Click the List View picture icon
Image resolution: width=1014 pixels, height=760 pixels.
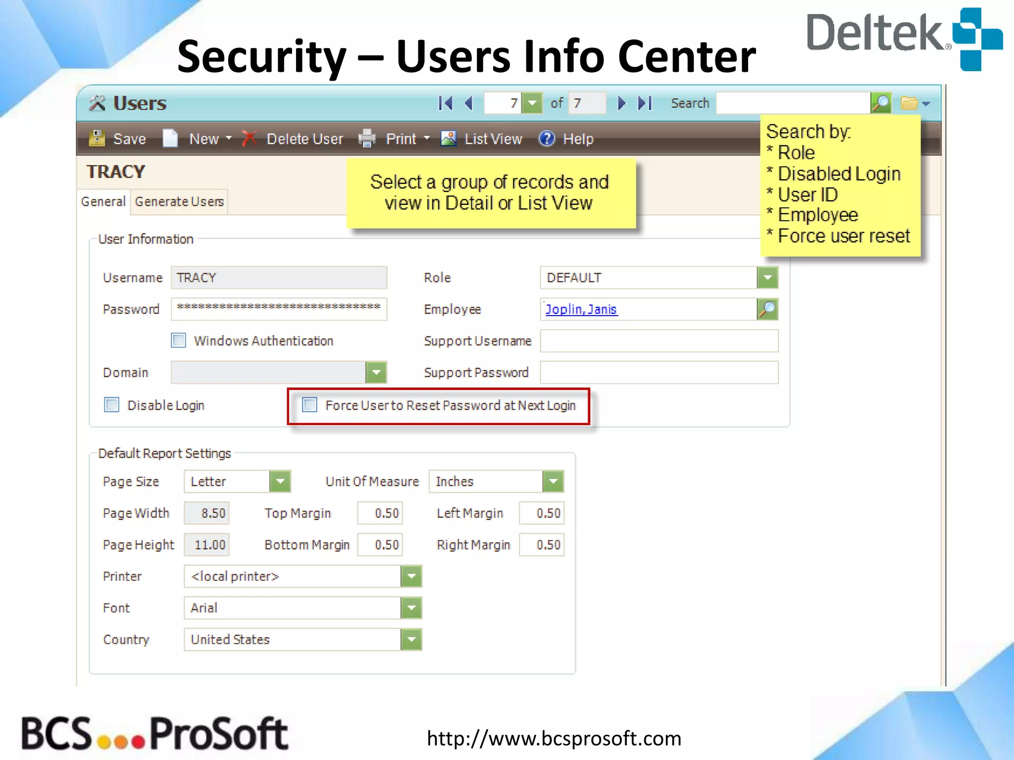[x=449, y=139]
